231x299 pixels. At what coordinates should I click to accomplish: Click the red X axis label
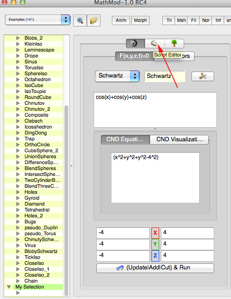155,233
